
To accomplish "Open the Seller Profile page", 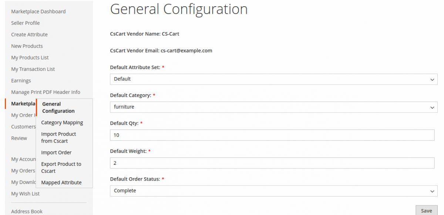I will pos(26,23).
